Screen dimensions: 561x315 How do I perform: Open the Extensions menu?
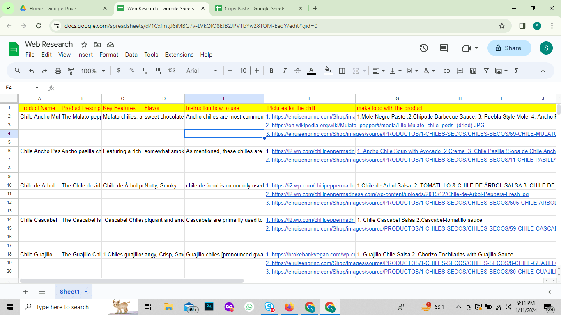pos(179,55)
